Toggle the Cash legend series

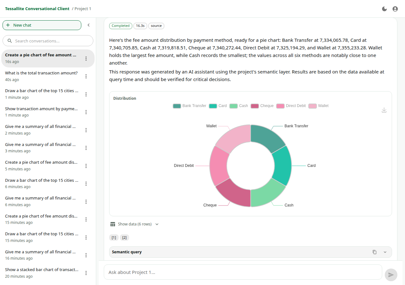[x=239, y=106]
